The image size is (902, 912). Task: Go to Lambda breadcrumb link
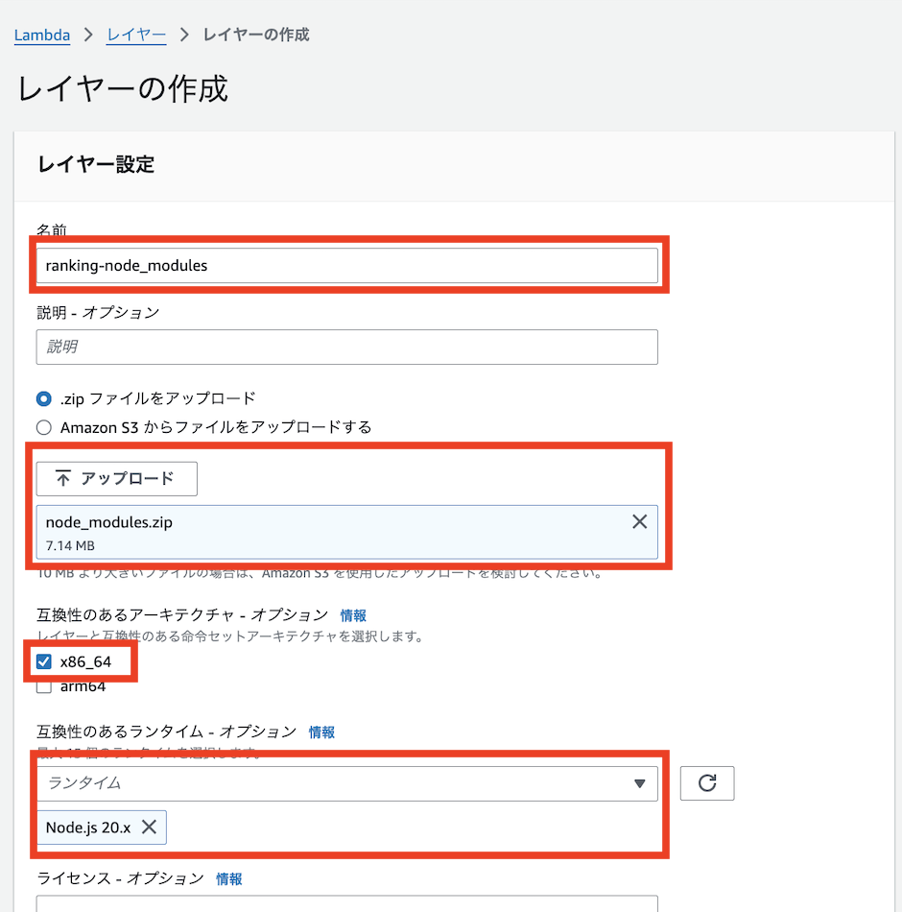pyautogui.click(x=42, y=35)
